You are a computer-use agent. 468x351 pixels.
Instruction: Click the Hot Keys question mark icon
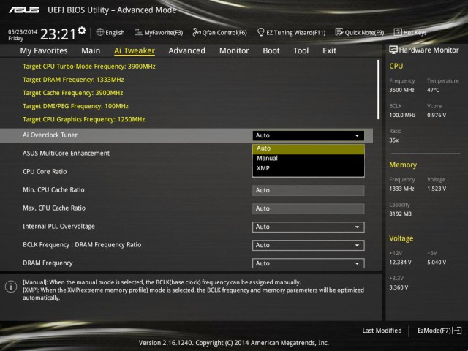click(398, 32)
